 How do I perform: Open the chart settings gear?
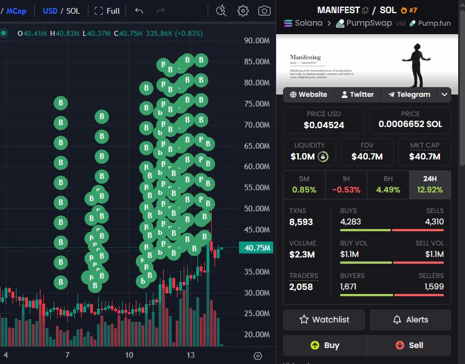pos(243,11)
